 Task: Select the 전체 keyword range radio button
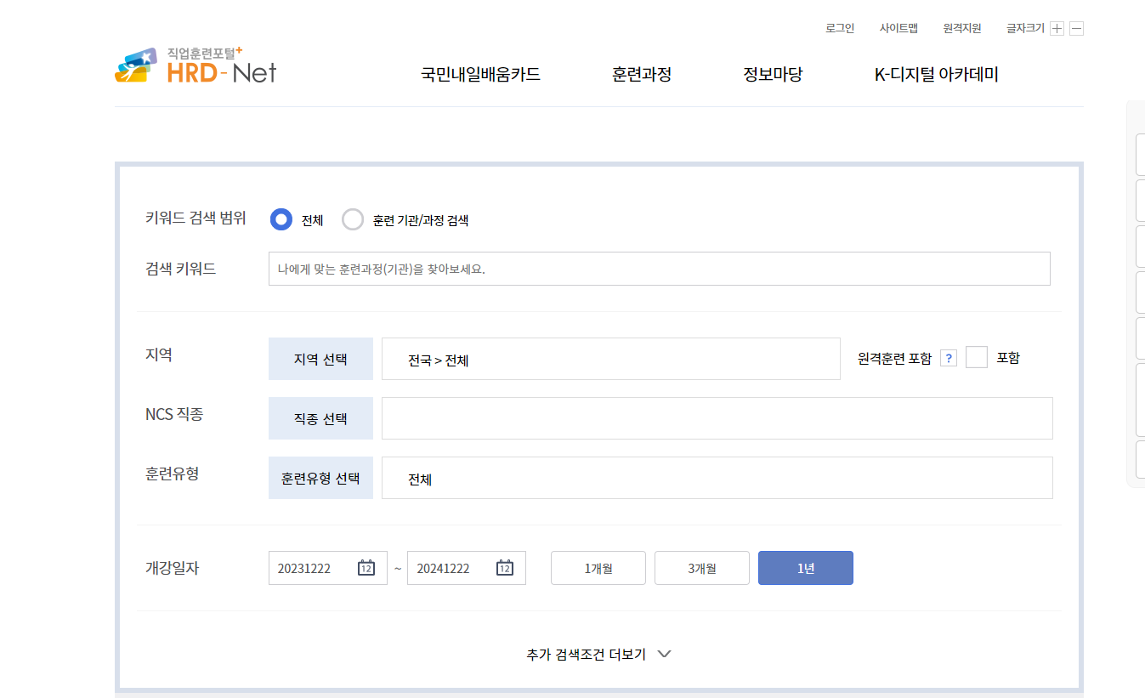[281, 219]
